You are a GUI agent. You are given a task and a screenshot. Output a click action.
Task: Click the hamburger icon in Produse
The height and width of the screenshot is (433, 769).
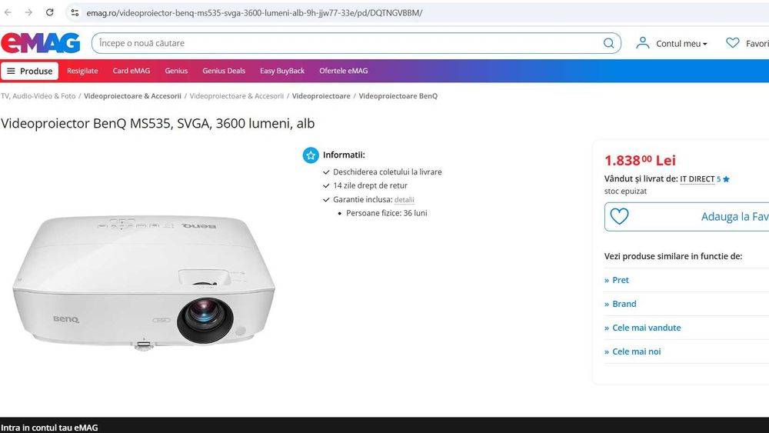(11, 71)
